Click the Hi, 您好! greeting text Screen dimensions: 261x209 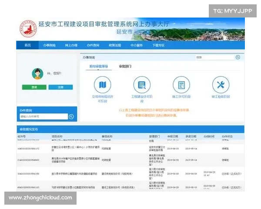point(54,73)
